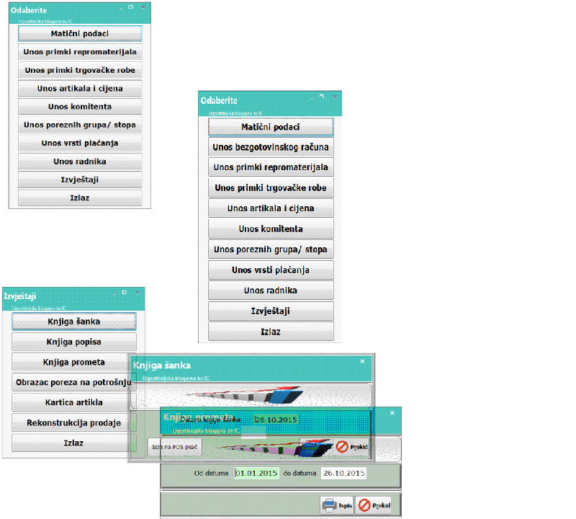Screen dimensions: 576x519
Task: Maximize the Izvještaji window
Action: click(x=124, y=293)
